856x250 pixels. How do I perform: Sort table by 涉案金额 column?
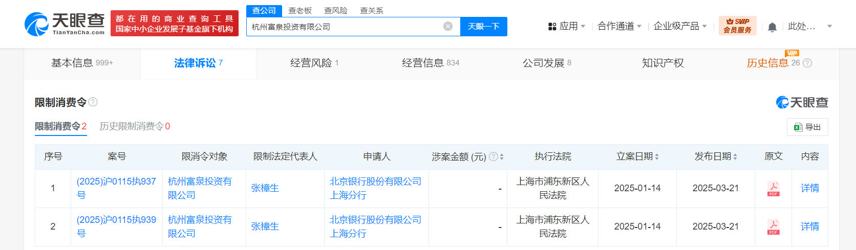(502, 157)
